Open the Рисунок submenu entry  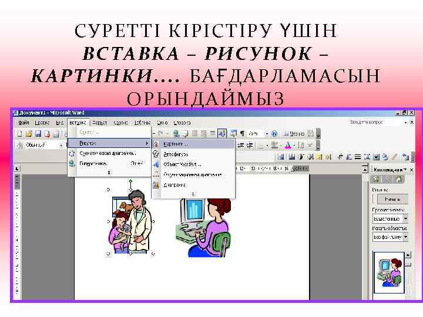click(109, 143)
